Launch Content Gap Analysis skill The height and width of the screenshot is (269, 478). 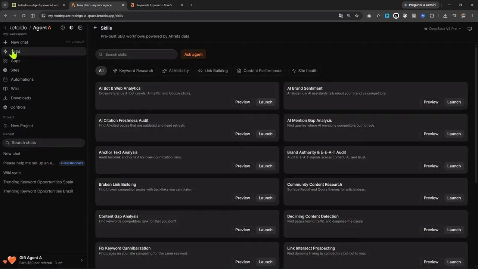click(266, 230)
